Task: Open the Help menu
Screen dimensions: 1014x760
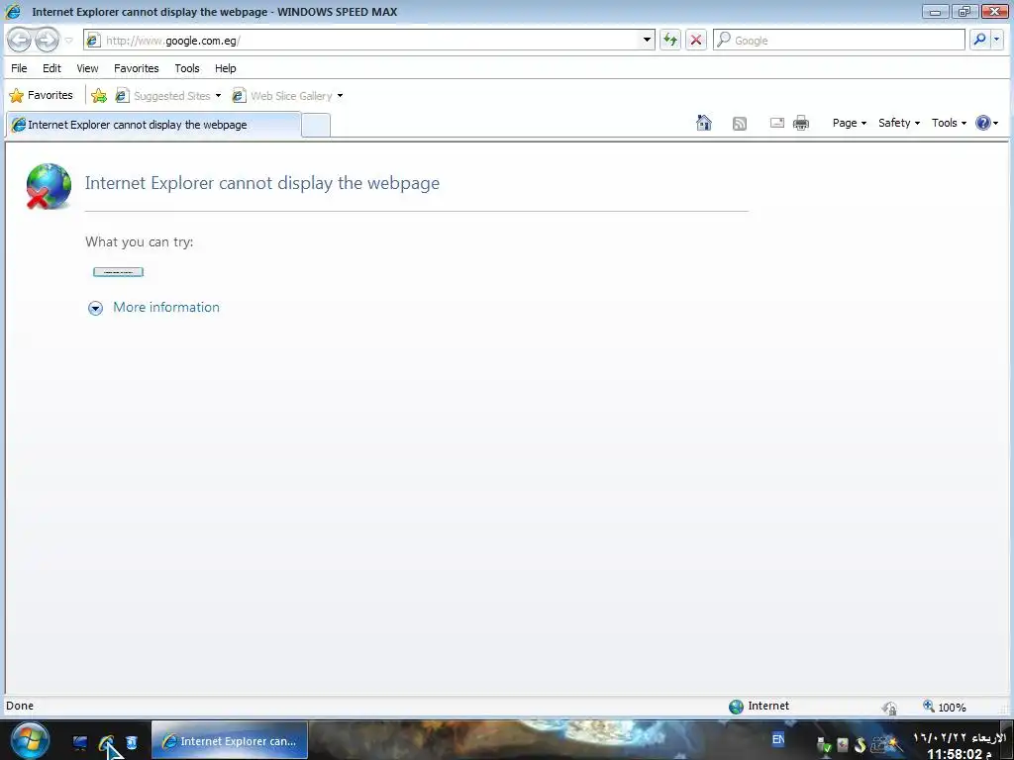Action: click(x=225, y=68)
